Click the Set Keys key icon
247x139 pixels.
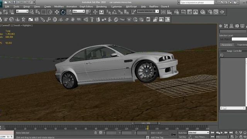pos(173,135)
